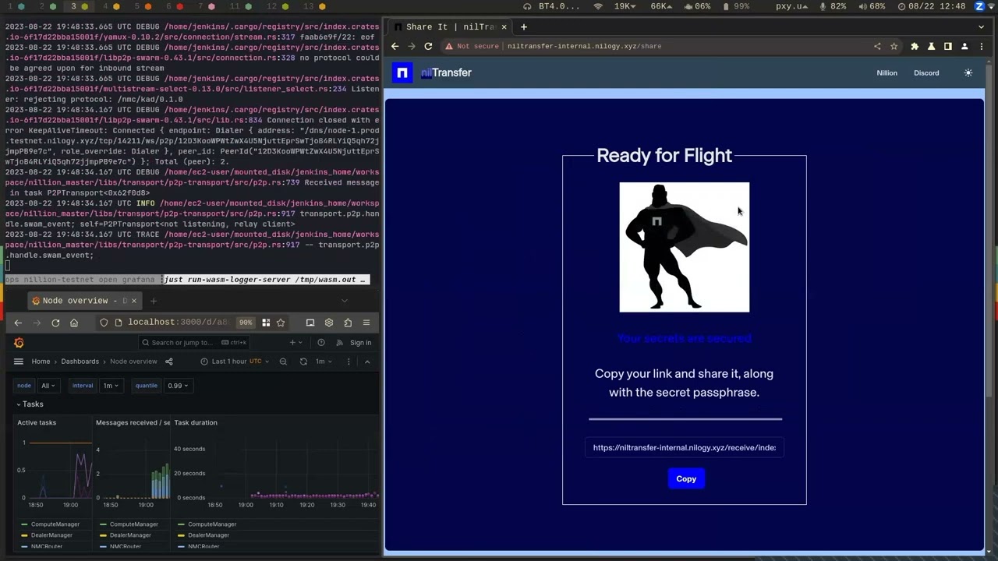The height and width of the screenshot is (561, 998).
Task: Share the Node overview dashboard icon
Action: [x=169, y=362]
